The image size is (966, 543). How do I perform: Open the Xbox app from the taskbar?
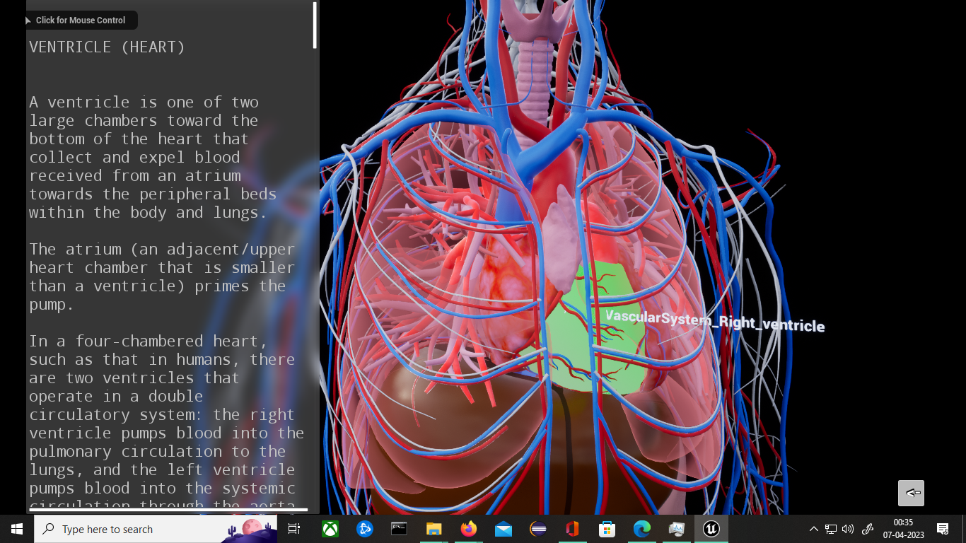(x=330, y=528)
